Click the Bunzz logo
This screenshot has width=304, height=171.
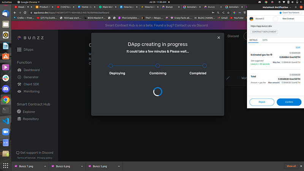click(30, 38)
